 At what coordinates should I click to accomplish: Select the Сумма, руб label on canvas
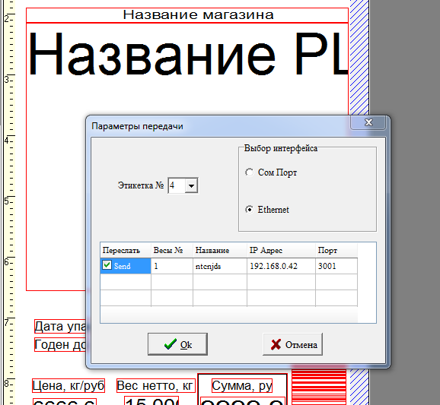pyautogui.click(x=242, y=386)
